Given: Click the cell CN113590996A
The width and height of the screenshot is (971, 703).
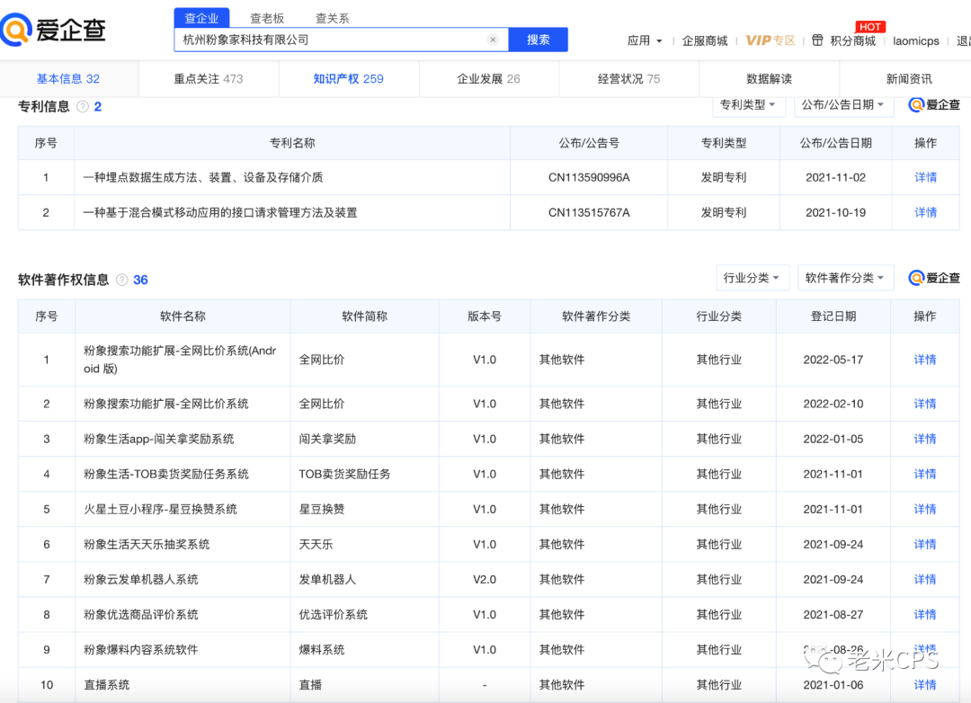Looking at the screenshot, I should 589,178.
